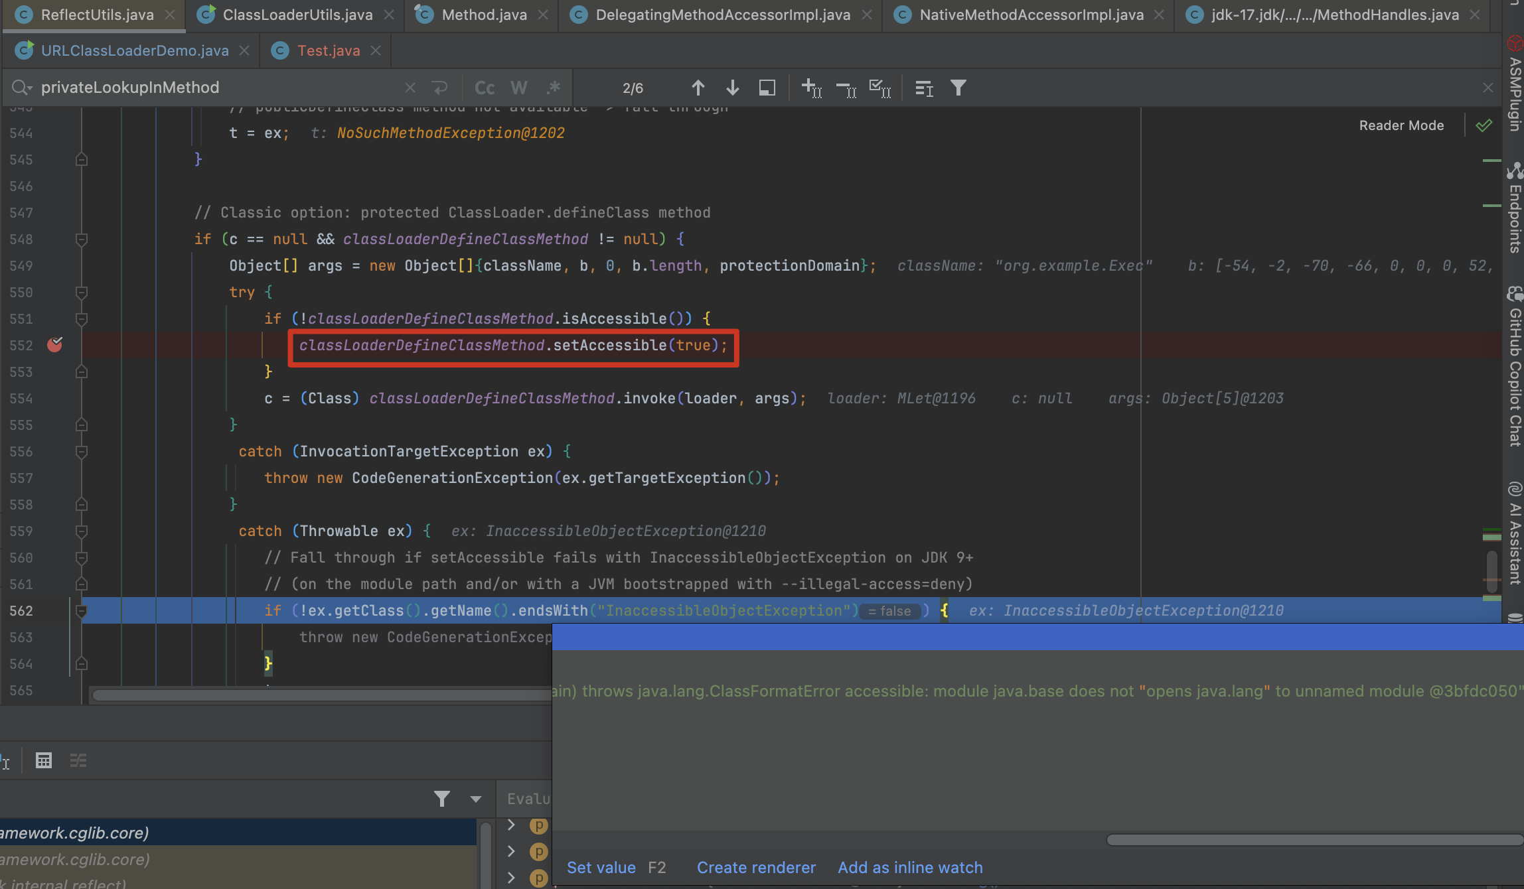1524x889 pixels.
Task: Open search filter options funnel
Action: click(958, 88)
